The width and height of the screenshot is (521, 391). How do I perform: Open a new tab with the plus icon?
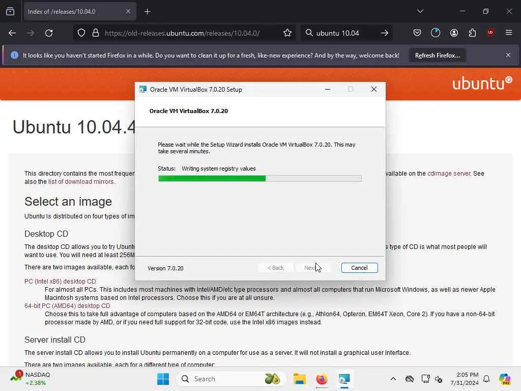coord(147,12)
